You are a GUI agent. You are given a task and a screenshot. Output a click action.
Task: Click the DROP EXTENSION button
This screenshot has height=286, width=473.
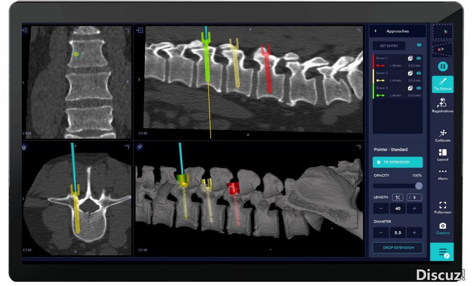[x=398, y=247]
